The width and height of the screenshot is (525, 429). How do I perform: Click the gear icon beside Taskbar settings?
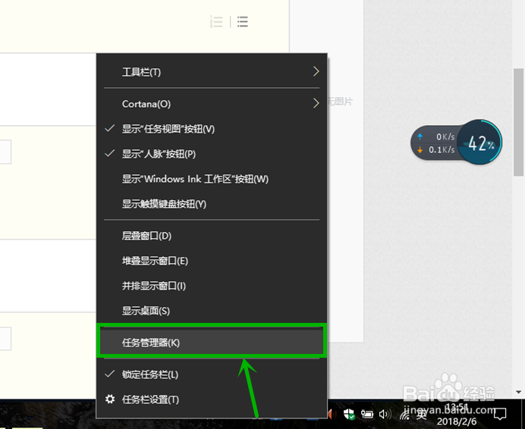coord(110,399)
